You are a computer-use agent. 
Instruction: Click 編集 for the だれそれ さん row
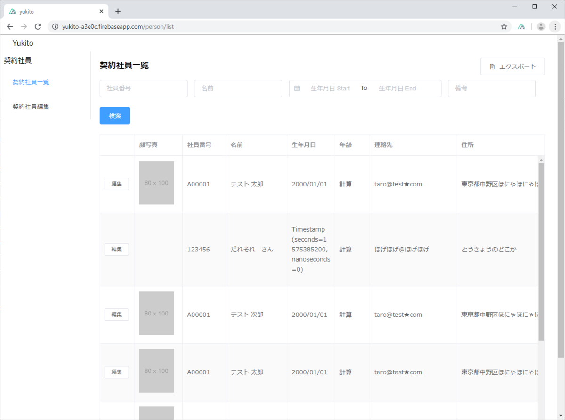point(117,250)
